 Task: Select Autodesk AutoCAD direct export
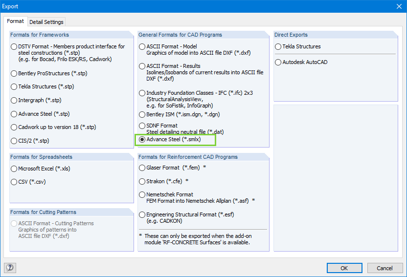(x=278, y=63)
